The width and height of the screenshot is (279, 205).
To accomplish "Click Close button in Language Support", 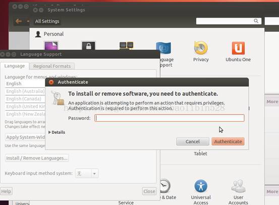I will tap(149, 191).
